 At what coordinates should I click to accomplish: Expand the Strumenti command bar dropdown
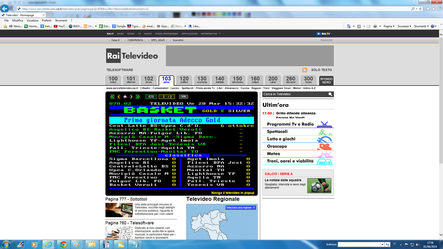pyautogui.click(x=421, y=26)
